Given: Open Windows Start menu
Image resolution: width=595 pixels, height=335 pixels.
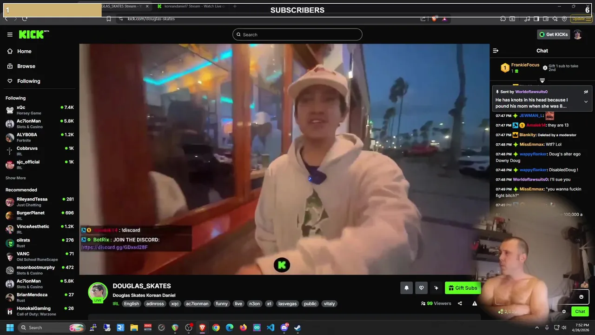Looking at the screenshot, I should coord(10,328).
